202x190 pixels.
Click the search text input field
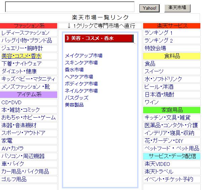coord(70,7)
